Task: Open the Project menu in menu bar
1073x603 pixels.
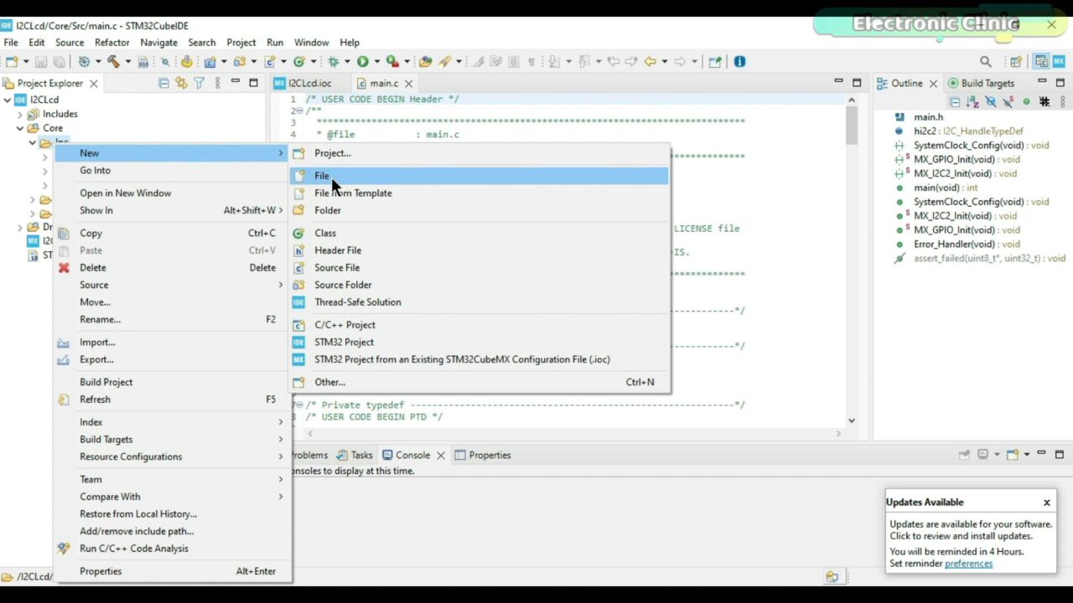Action: (241, 42)
